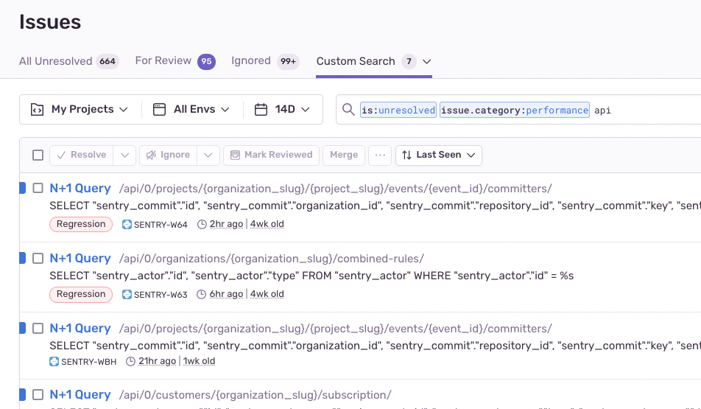This screenshot has width=701, height=409.
Task: Click the SELECT "sentry_commit" text above SENTRY-W64
Action: [x=375, y=206]
